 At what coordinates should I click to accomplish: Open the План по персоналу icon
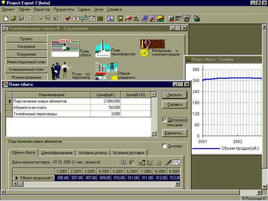[x=61, y=71]
